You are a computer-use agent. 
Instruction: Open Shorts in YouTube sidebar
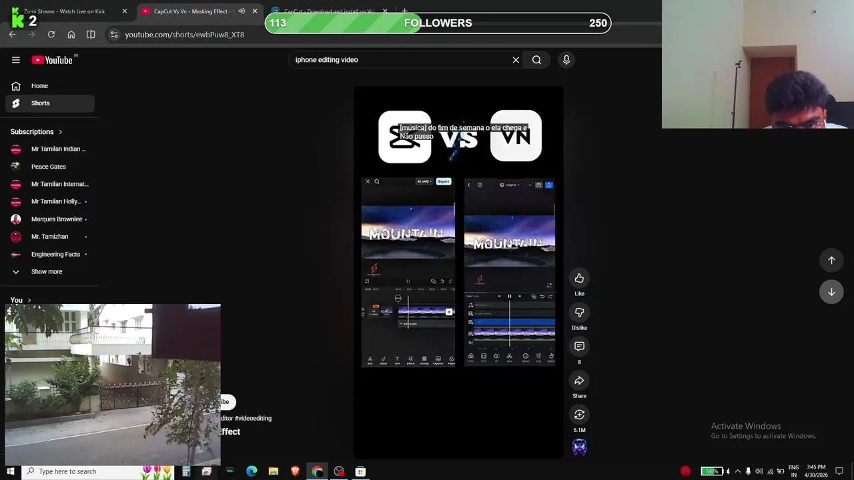pyautogui.click(x=50, y=103)
